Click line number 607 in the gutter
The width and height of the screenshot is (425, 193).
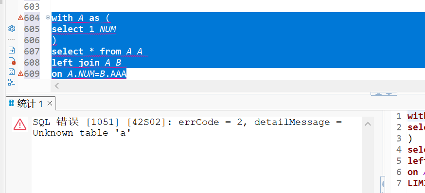coord(32,51)
